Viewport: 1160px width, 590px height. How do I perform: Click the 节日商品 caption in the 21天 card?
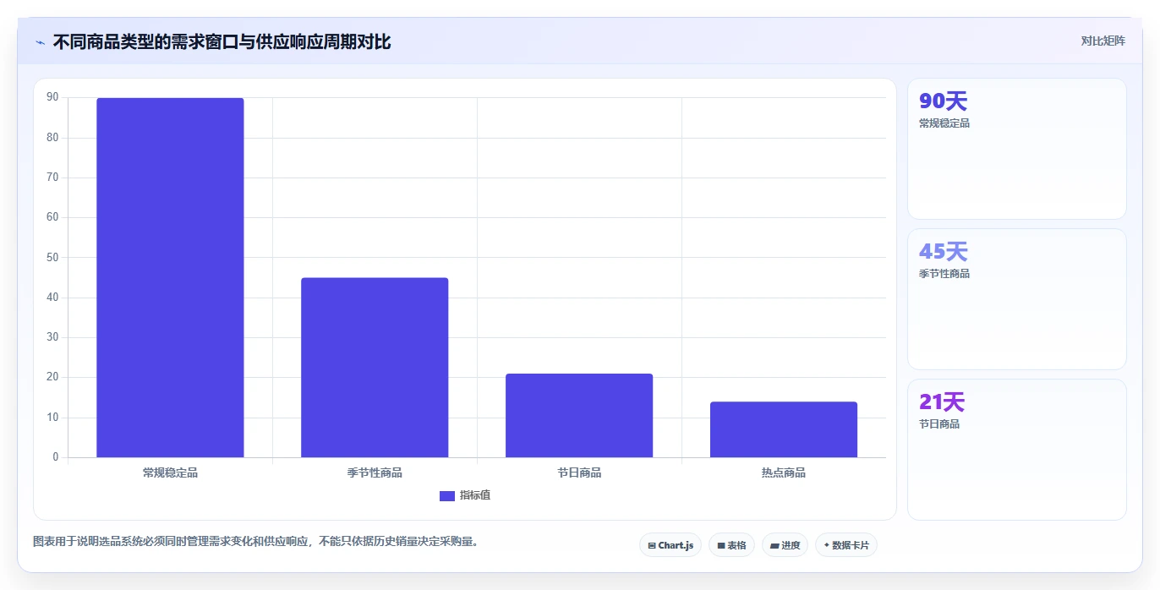click(939, 424)
